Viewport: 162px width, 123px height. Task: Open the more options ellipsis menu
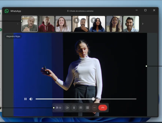tap(94, 108)
